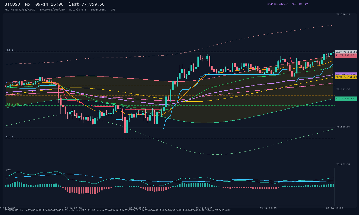
Task: Click the BTCUSD symbol in the title
Action: 13,4
